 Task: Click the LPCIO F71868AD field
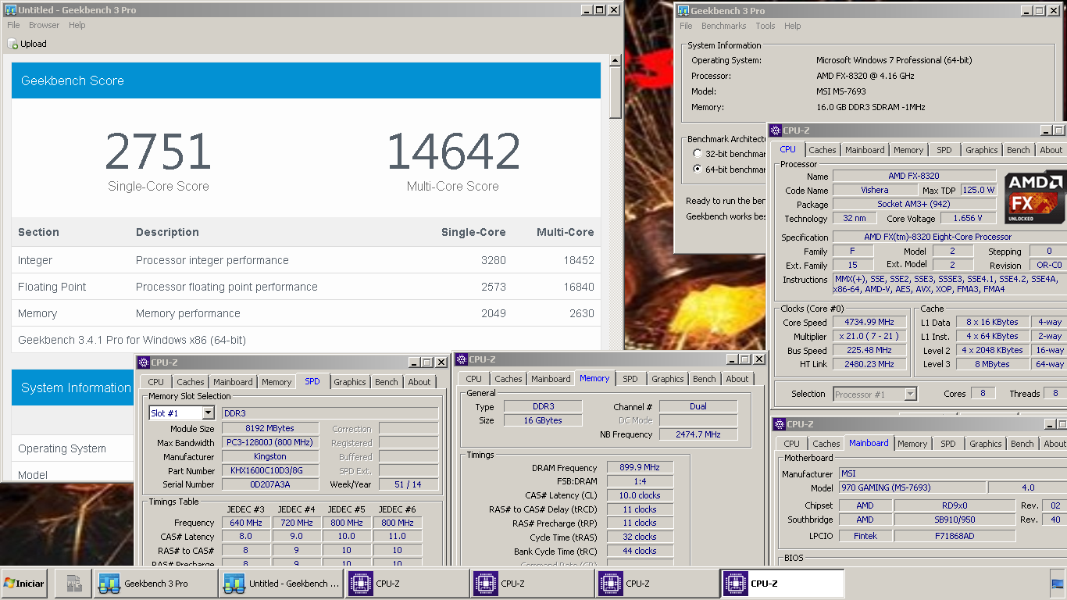click(955, 536)
